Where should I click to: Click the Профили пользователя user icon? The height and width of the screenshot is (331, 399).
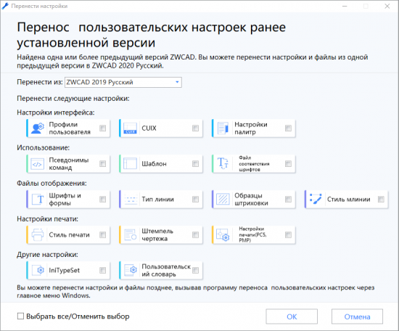(x=38, y=128)
